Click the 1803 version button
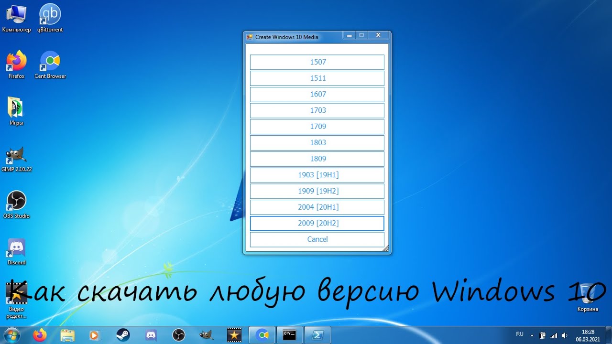The width and height of the screenshot is (612, 344). (x=317, y=143)
